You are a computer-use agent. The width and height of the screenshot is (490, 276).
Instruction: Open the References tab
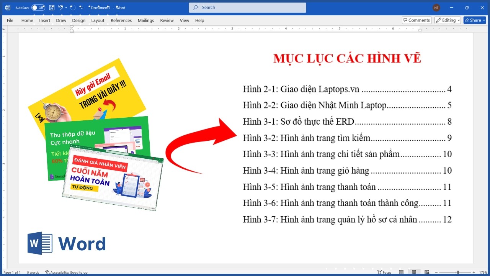pos(121,20)
